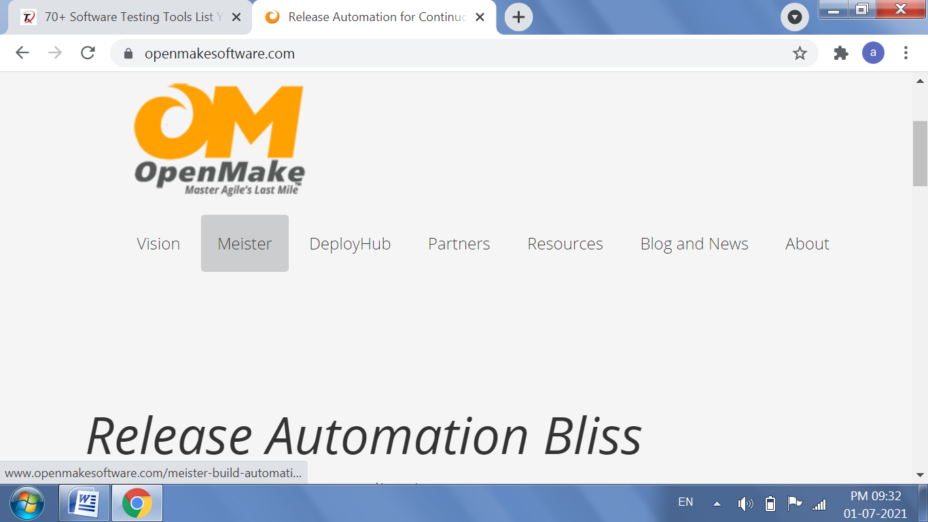Click the address bar URL
This screenshot has width=928, height=522.
(219, 54)
